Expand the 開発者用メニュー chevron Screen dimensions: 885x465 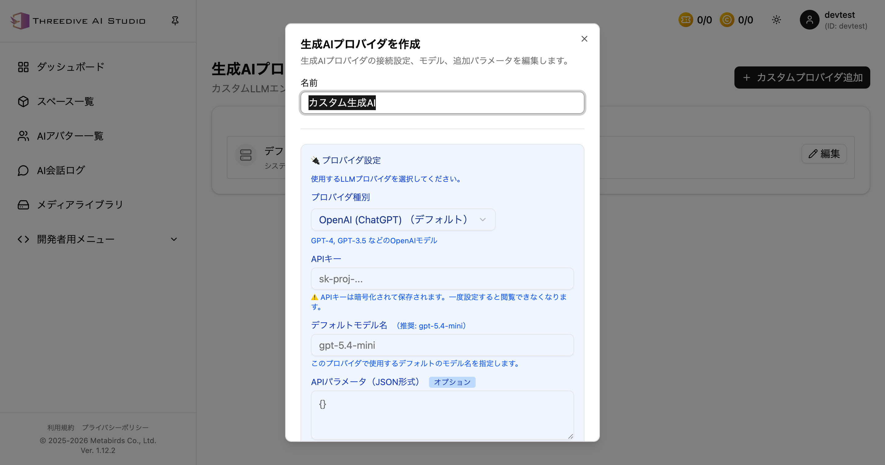pos(174,239)
